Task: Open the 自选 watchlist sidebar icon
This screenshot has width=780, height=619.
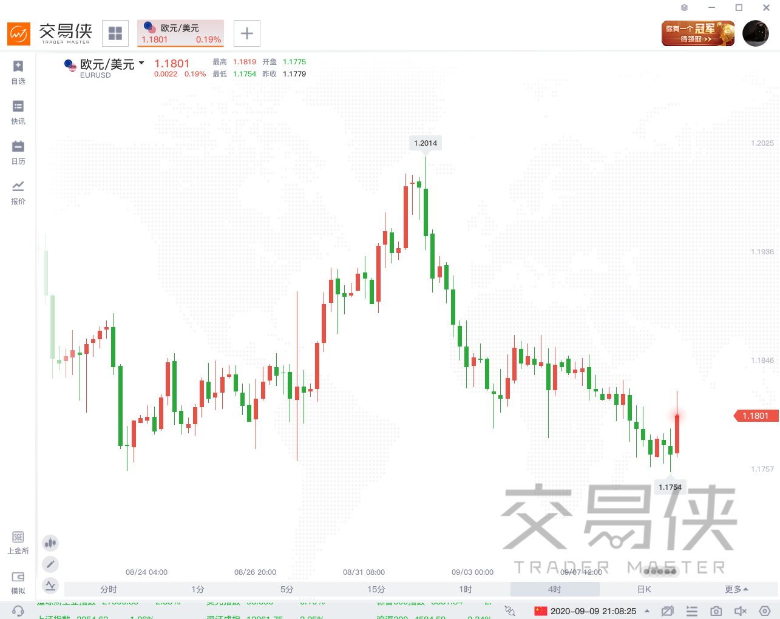Action: point(18,72)
